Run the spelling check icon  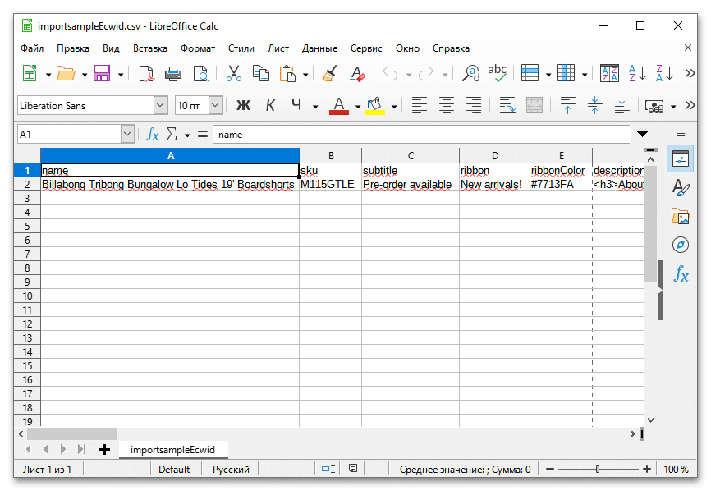(x=497, y=74)
